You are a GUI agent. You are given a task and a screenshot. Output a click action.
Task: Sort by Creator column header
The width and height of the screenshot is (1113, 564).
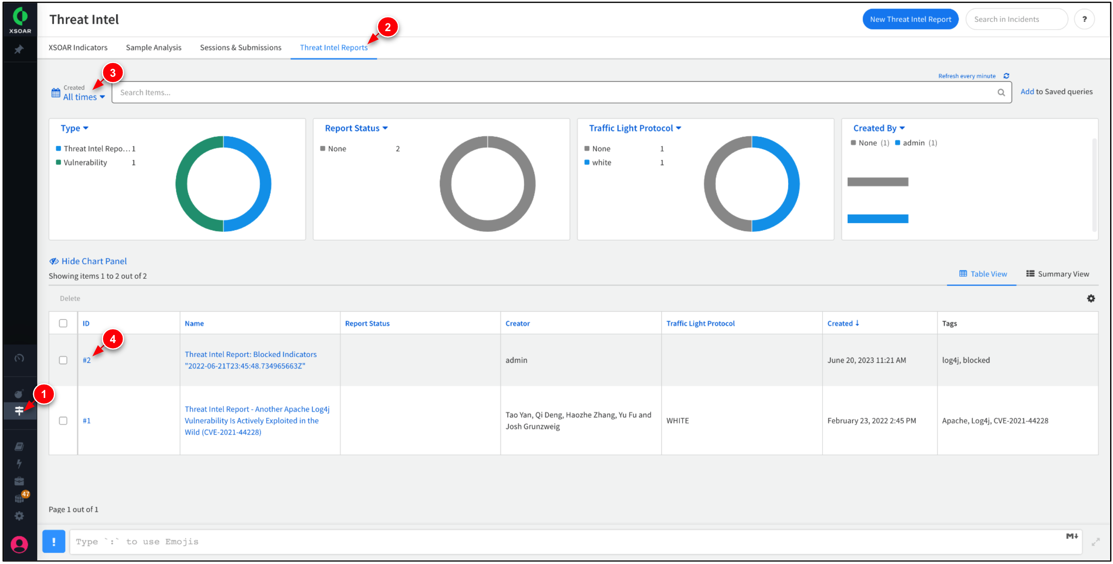517,324
